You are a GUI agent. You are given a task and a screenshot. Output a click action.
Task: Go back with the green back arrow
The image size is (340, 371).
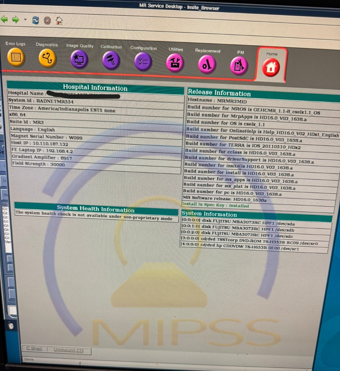[x=4, y=19]
